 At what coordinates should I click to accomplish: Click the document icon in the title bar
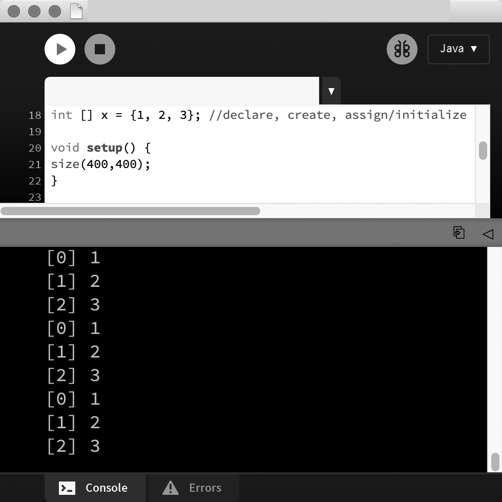(76, 11)
